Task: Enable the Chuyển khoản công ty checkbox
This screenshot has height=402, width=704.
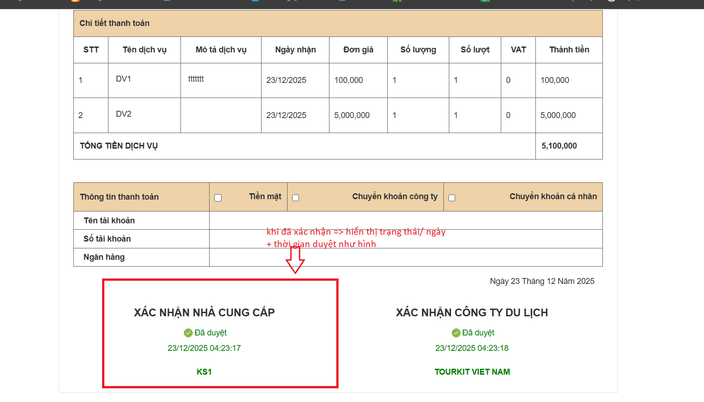Action: pos(295,198)
